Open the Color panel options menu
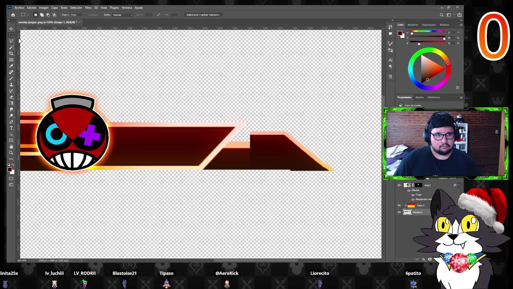513x289 pixels. pyautogui.click(x=461, y=25)
